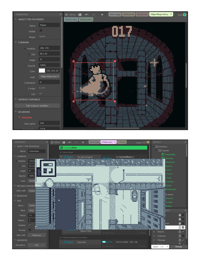Enable the Preview checkbox in Sine behavior
201x258 pixels.
pyautogui.click(x=30, y=230)
